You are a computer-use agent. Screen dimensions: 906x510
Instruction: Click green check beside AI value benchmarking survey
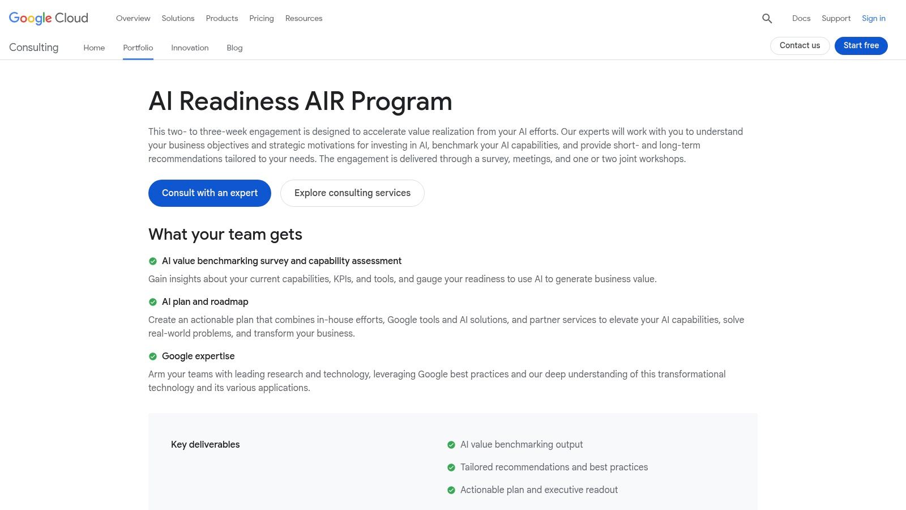click(x=153, y=261)
